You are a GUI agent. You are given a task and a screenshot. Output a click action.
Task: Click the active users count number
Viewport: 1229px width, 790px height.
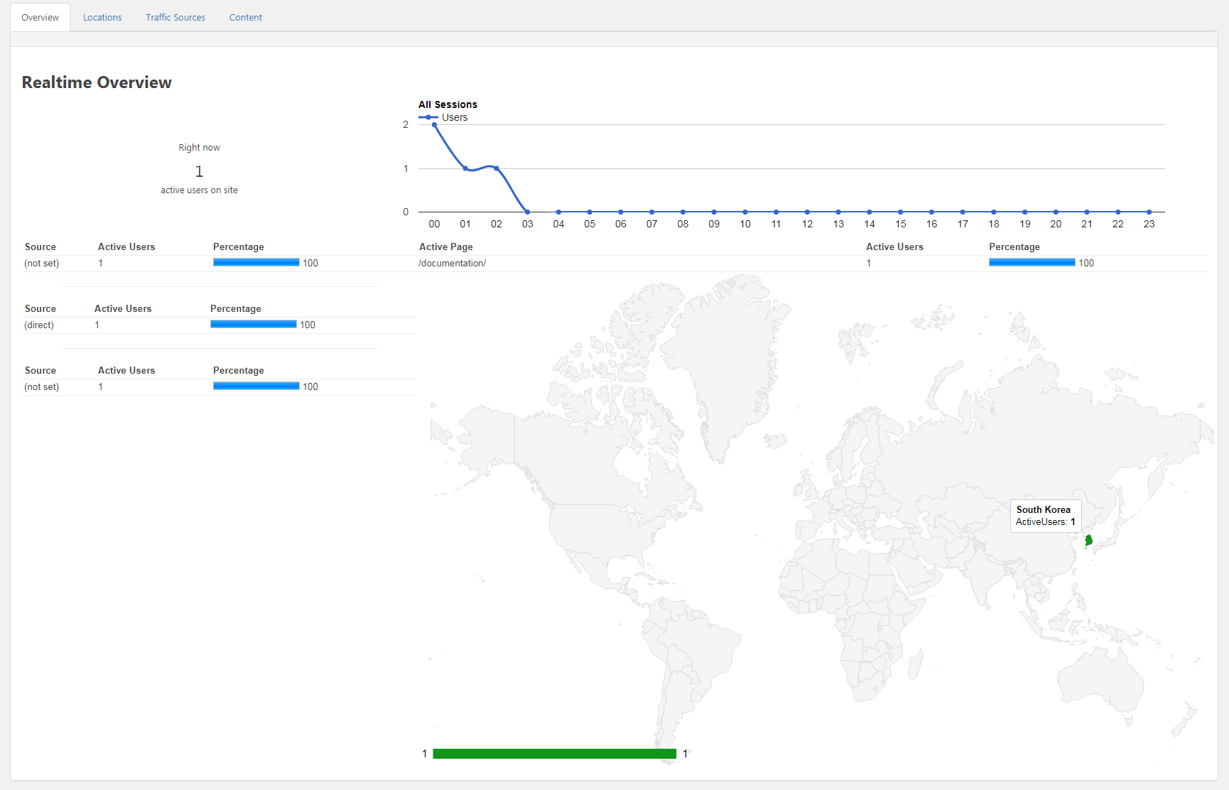click(199, 171)
